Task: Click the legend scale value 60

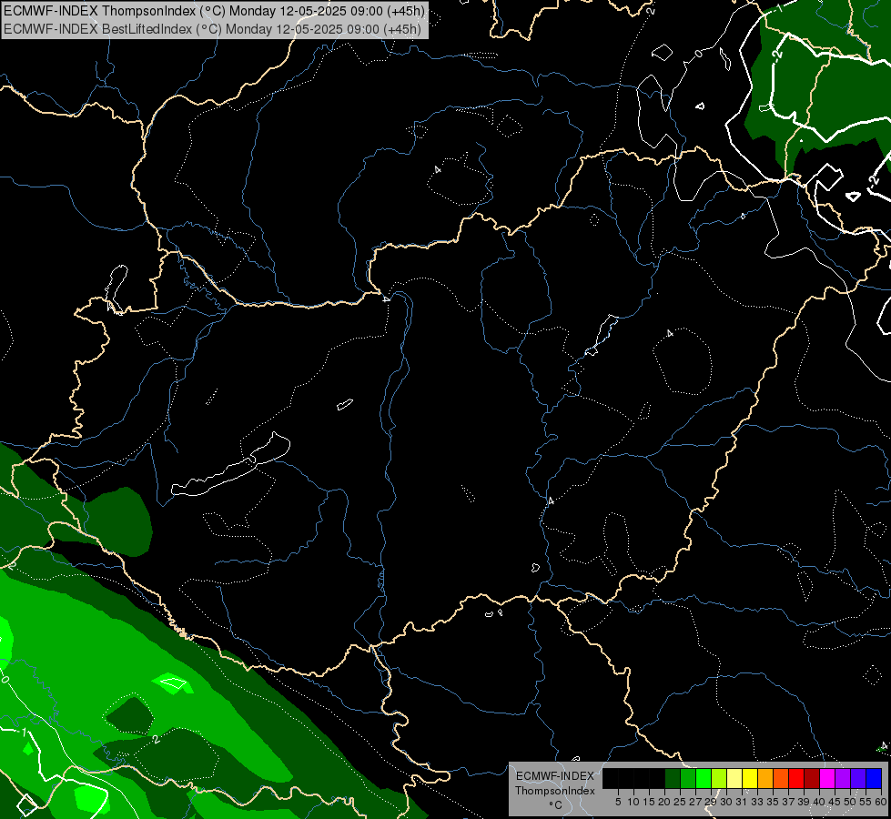Action: tap(881, 802)
